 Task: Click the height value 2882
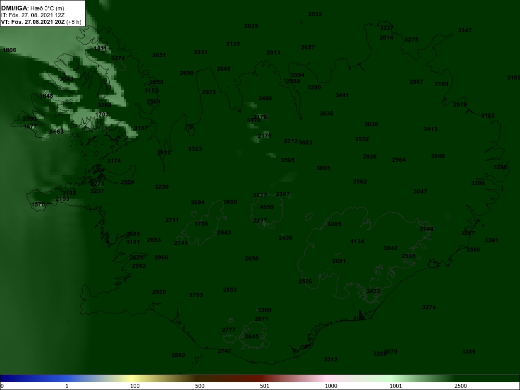tap(178, 355)
